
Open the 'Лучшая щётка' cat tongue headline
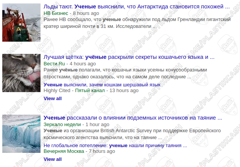129,57
